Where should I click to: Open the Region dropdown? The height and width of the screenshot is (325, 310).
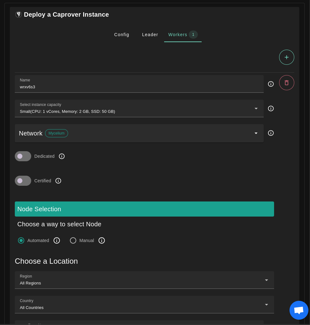tap(144, 280)
